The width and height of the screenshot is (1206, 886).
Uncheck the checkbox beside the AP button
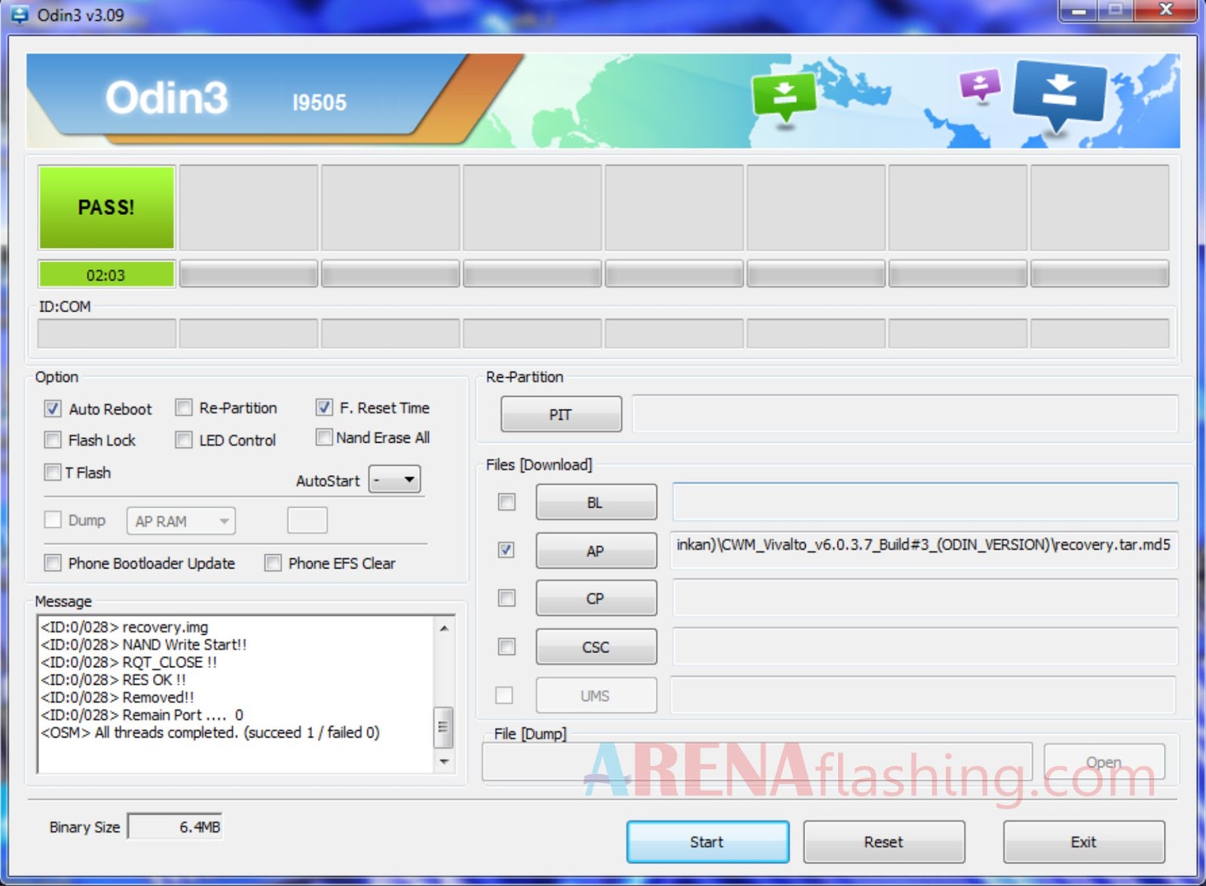pyautogui.click(x=507, y=550)
